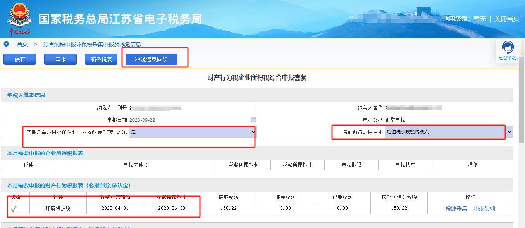Go to 首页 in the breadcrumb
525x228 pixels.
tap(22, 44)
